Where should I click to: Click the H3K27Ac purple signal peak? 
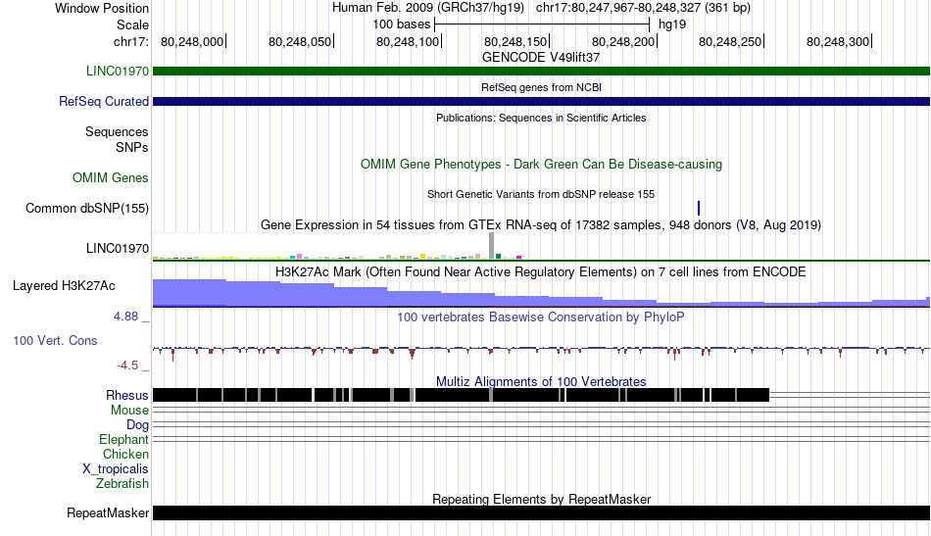tap(190, 292)
